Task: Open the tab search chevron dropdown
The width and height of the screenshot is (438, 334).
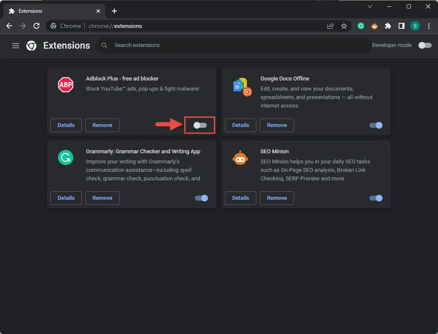Action: 369,6
